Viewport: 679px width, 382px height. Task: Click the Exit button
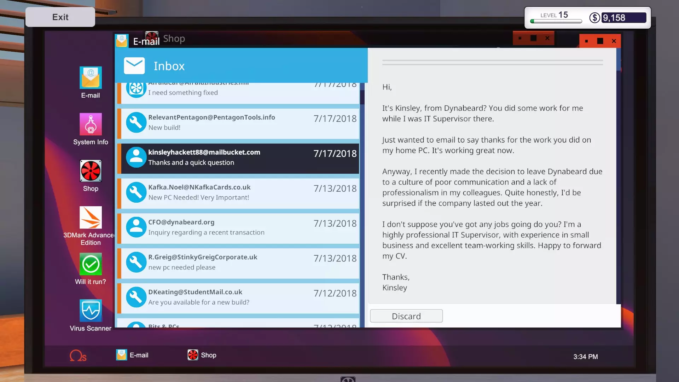click(60, 17)
